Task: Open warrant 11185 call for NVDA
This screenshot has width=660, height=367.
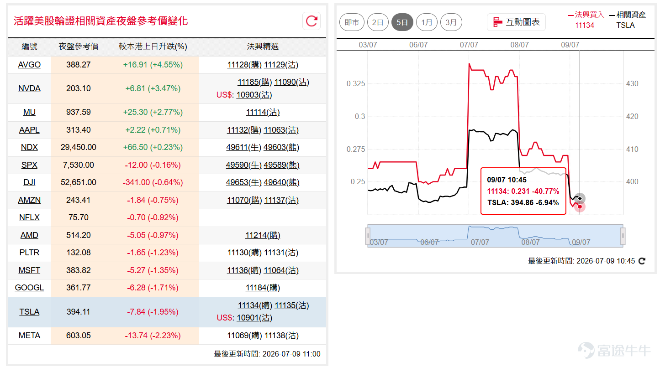Action: [255, 82]
